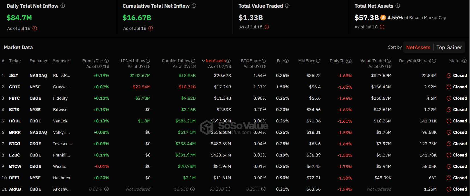Click the Exchange column header
Screen dimensions: 470x196
[39, 61]
